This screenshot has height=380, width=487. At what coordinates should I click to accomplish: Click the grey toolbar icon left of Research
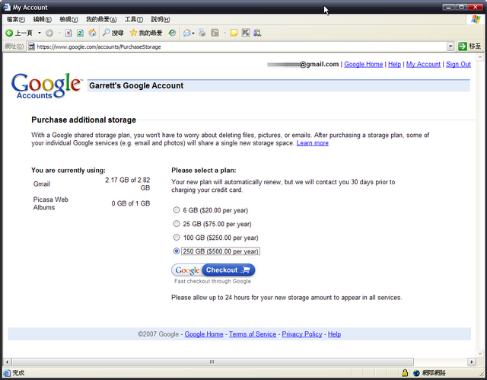point(246,33)
